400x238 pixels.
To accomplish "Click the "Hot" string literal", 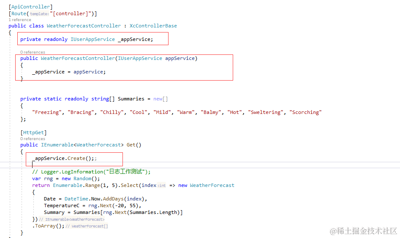I will [234, 112].
